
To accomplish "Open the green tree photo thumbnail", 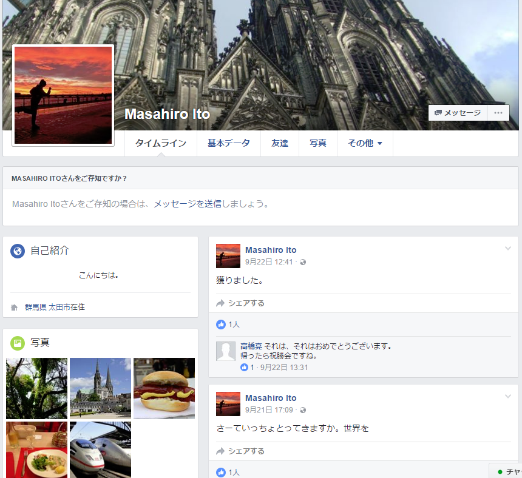I will 36,388.
